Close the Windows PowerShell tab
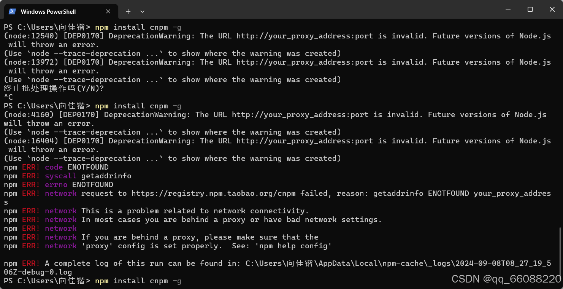The width and height of the screenshot is (563, 289). coord(108,11)
